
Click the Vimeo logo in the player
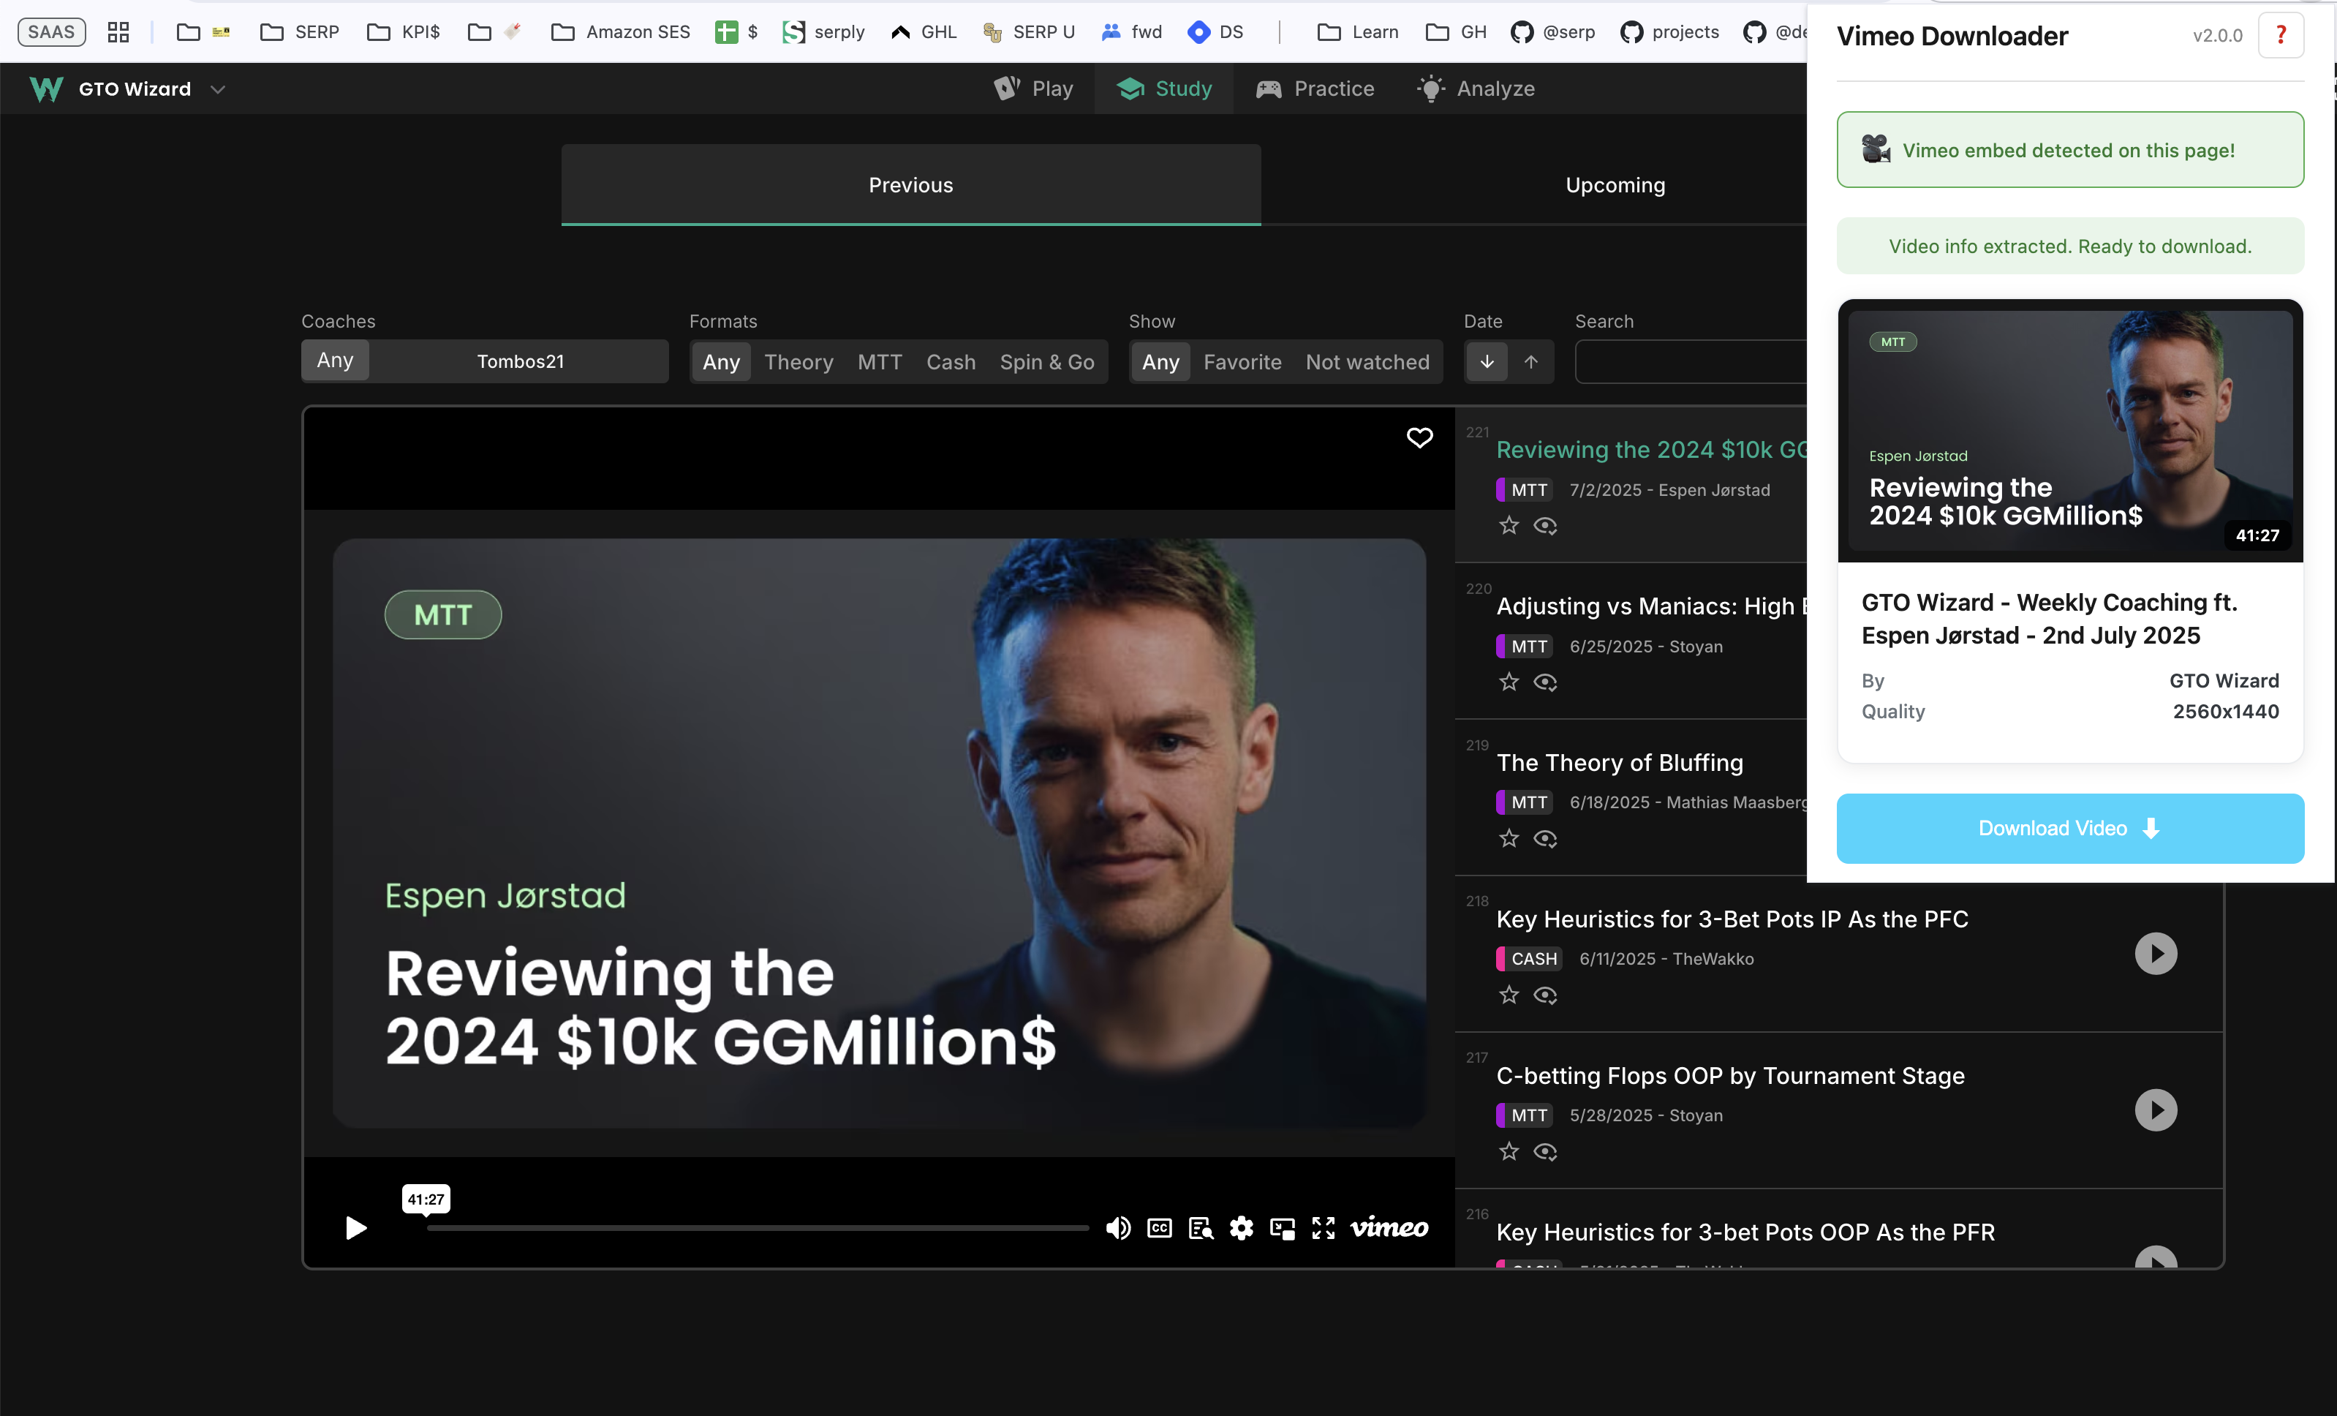[x=1389, y=1228]
